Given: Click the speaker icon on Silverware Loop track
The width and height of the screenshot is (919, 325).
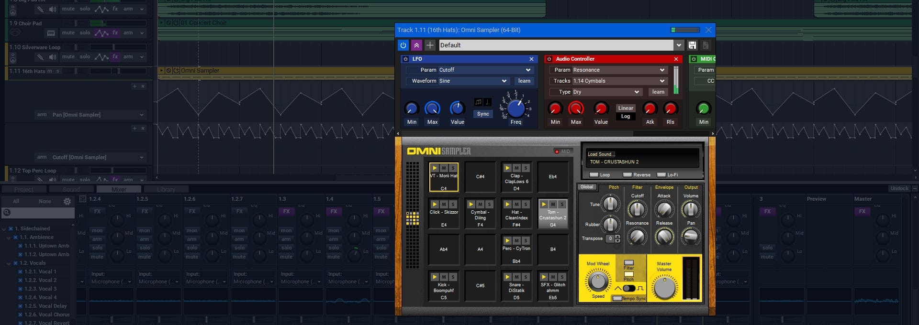Looking at the screenshot, I should click(53, 57).
